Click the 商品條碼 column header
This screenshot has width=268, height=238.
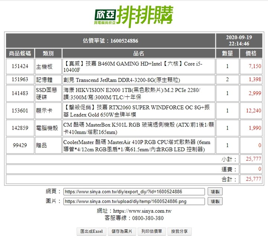click(x=20, y=53)
